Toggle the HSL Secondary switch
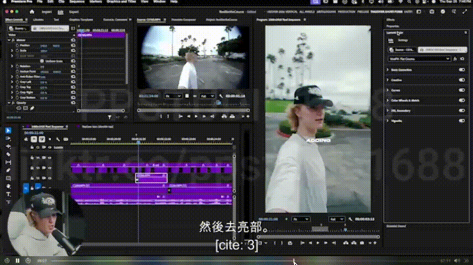Viewport: 473px width, 265px height. coord(462,110)
